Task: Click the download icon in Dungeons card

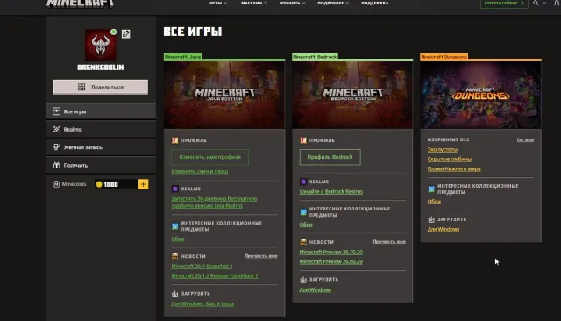Action: [x=431, y=219]
